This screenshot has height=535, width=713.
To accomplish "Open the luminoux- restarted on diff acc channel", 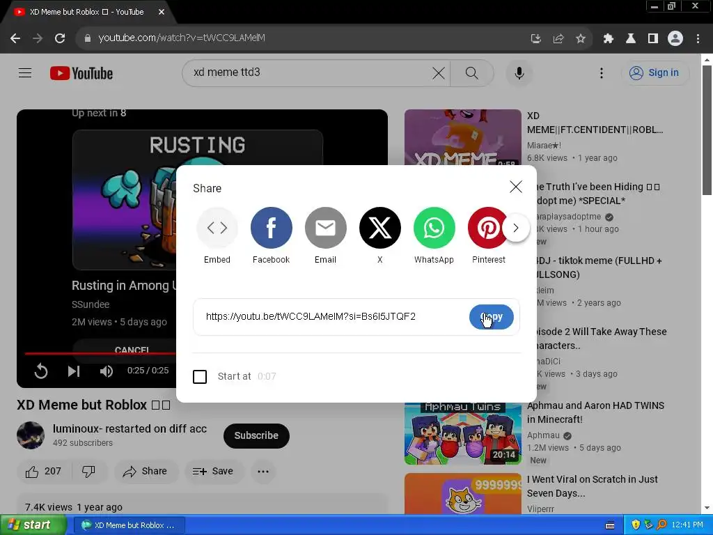I will pos(130,428).
